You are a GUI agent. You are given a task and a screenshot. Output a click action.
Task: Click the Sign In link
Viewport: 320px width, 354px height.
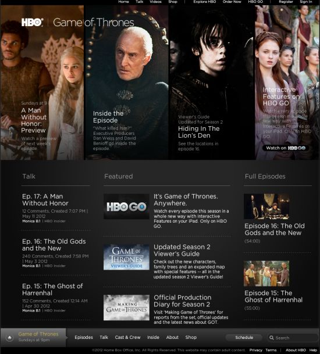(x=306, y=2)
